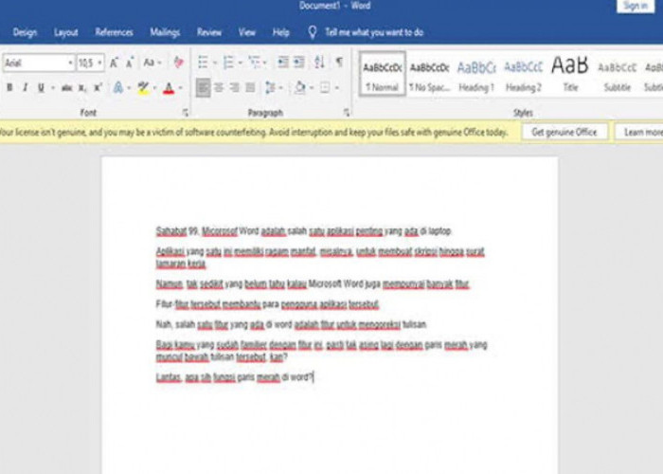Screen dimensions: 663x474
Task: Apply the Normal style
Action: click(x=383, y=75)
